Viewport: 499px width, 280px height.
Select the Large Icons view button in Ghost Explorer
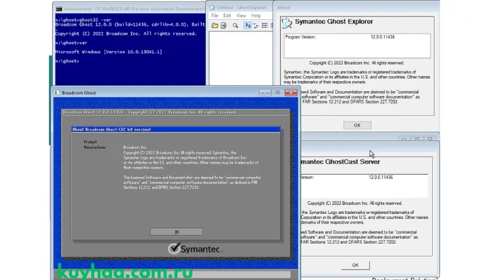247,26
